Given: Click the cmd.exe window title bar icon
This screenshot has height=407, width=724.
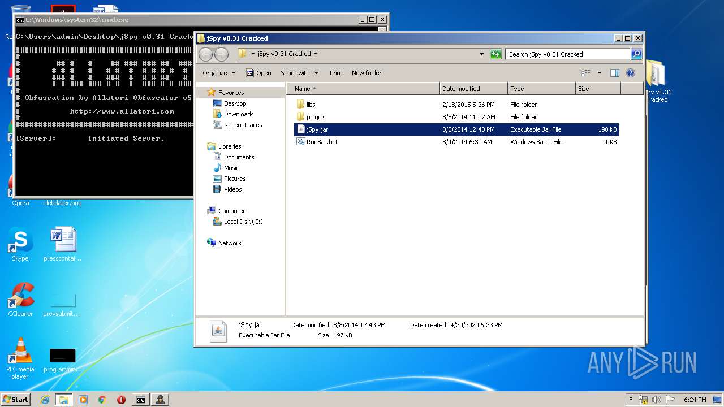Looking at the screenshot, I should [x=20, y=20].
